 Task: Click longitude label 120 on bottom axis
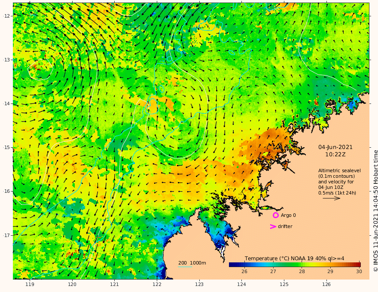(x=72, y=284)
